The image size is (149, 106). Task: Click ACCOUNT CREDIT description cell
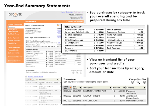(92, 96)
